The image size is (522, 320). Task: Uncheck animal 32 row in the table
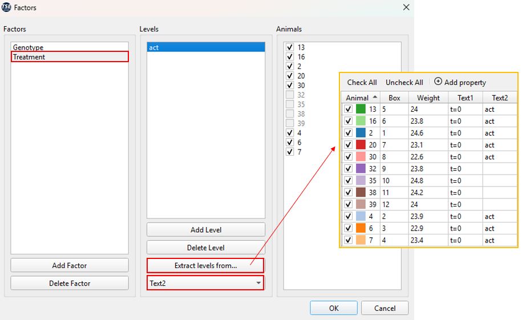348,169
